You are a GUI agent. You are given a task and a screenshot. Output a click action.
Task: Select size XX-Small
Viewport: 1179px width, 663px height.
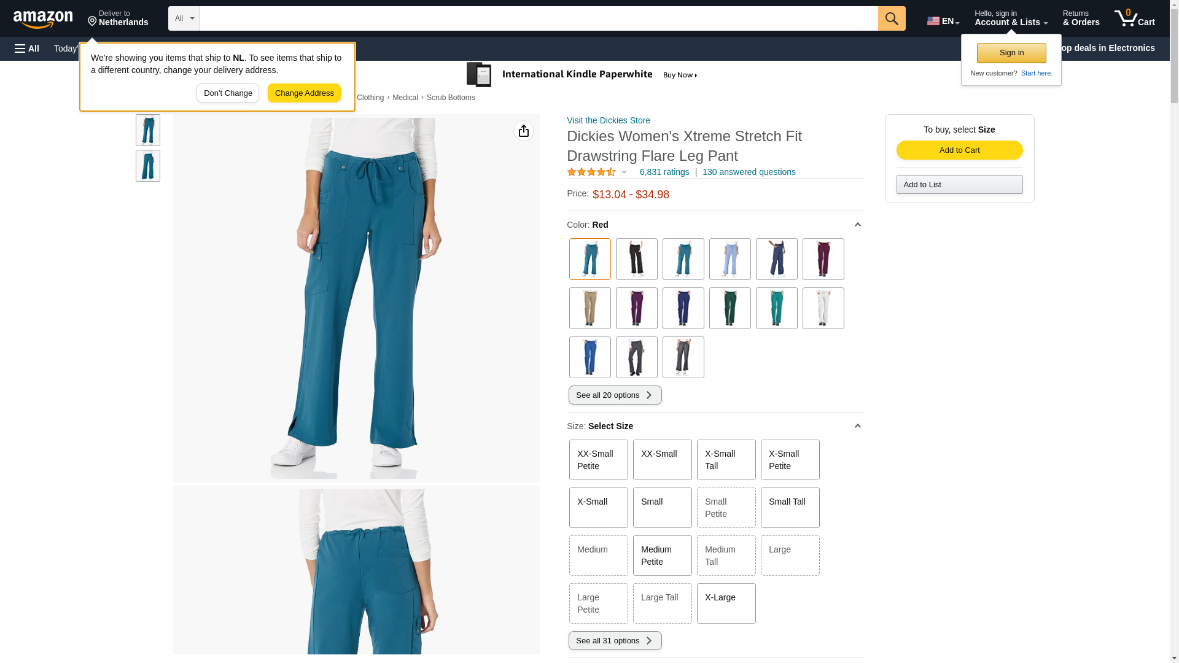[662, 460]
